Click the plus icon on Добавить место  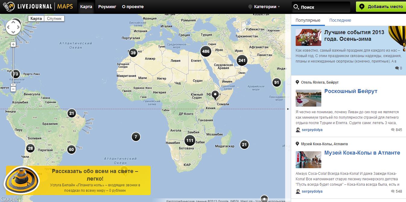coord(362,7)
